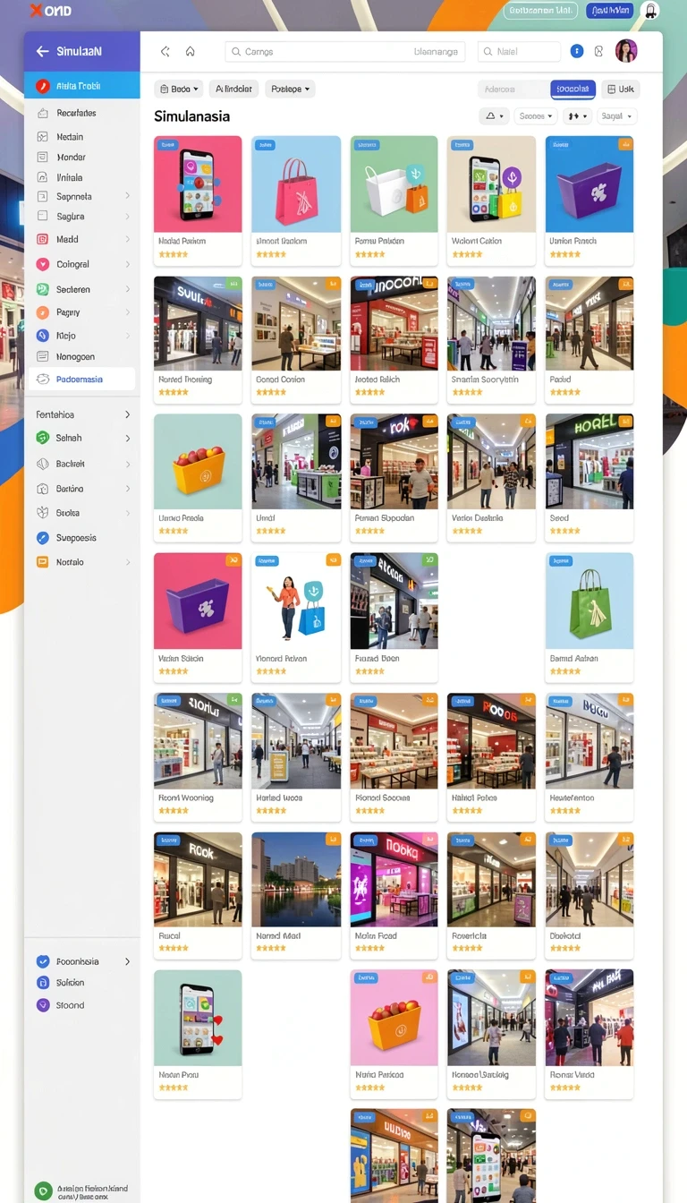Image resolution: width=687 pixels, height=1203 pixels.
Task: Click the Recarfades sidebar icon
Action: coord(42,114)
